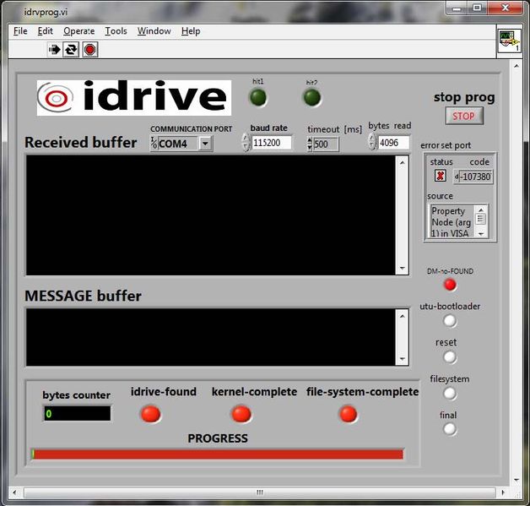This screenshot has width=530, height=506.
Task: Click the bytes read stepper arrows
Action: pos(372,143)
